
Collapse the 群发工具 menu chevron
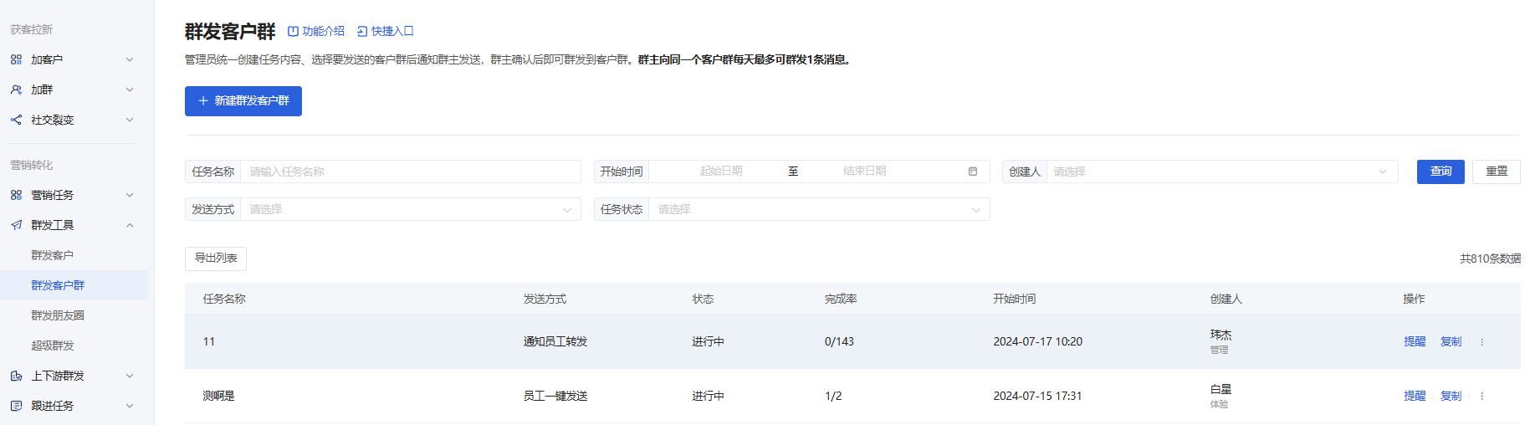130,225
